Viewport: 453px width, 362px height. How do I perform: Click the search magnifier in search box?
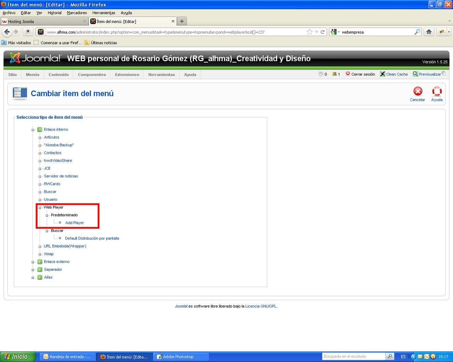tap(417, 32)
